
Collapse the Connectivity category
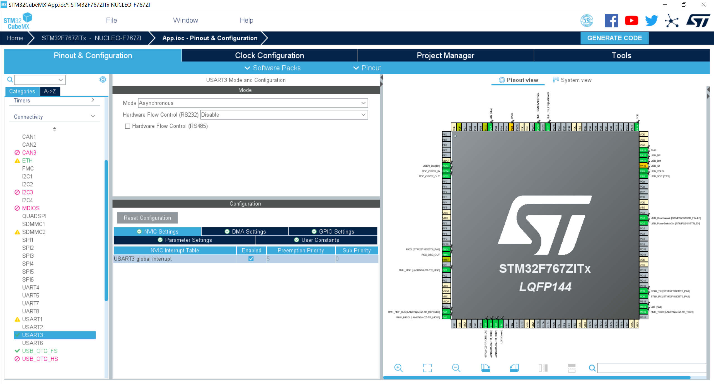click(54, 116)
